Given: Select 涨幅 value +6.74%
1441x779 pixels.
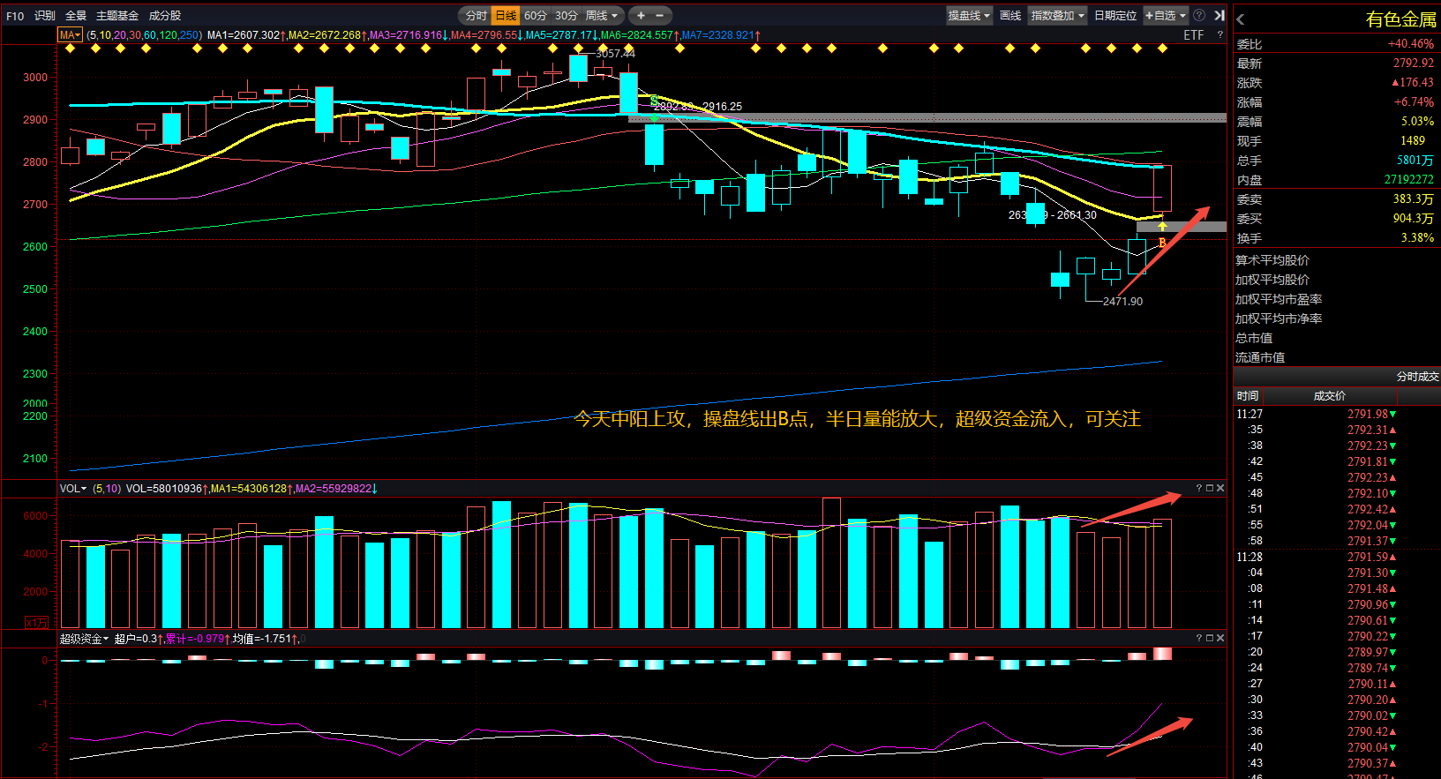Looking at the screenshot, I should pos(1414,102).
